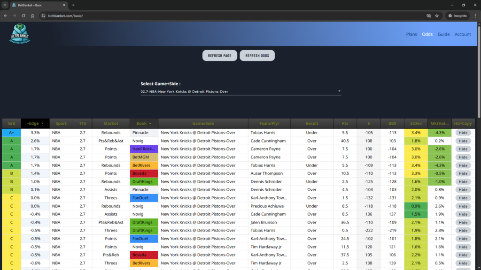Viewport: 481px width, 270px height.
Task: Click the REFRESH PAGE button
Action: tap(220, 55)
